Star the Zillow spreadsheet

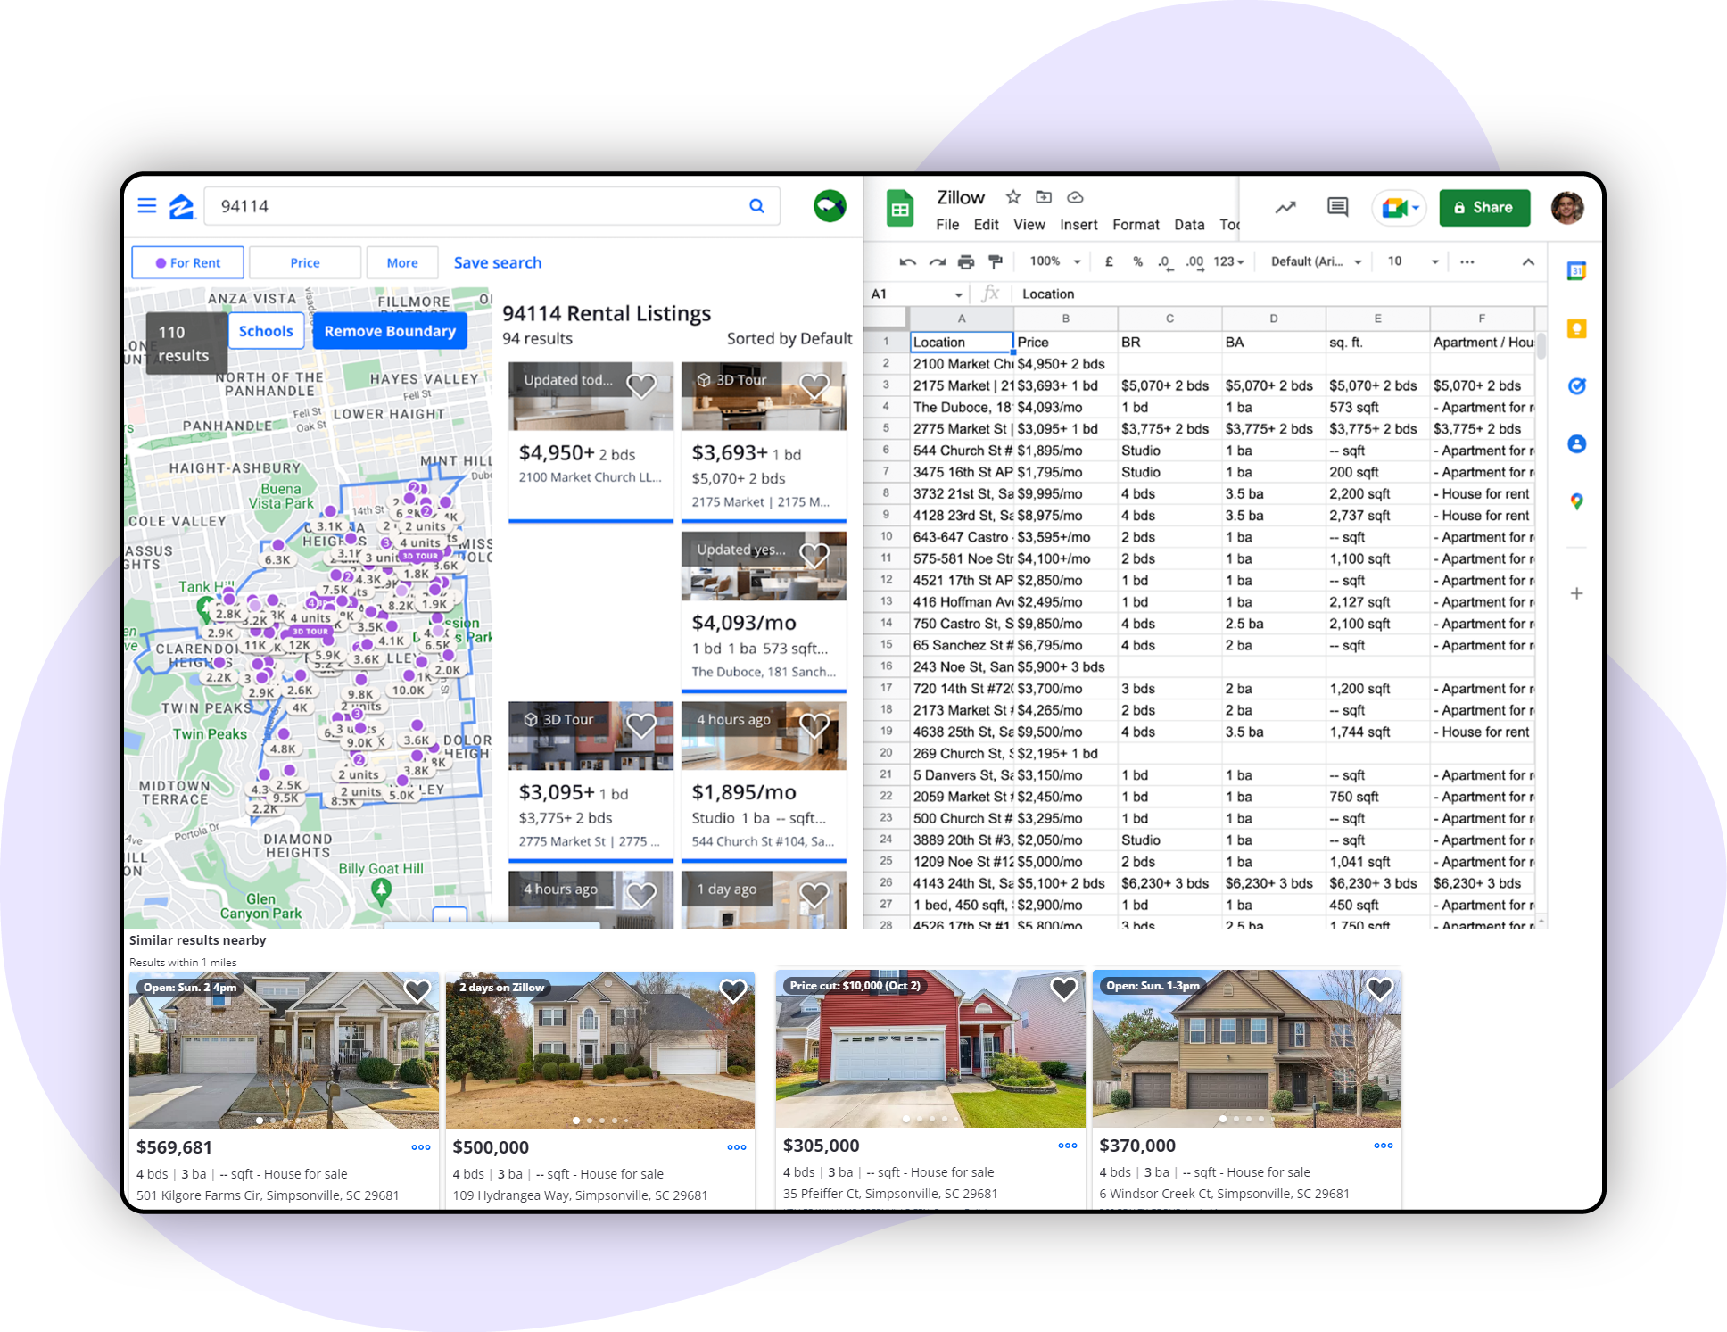(x=1012, y=196)
